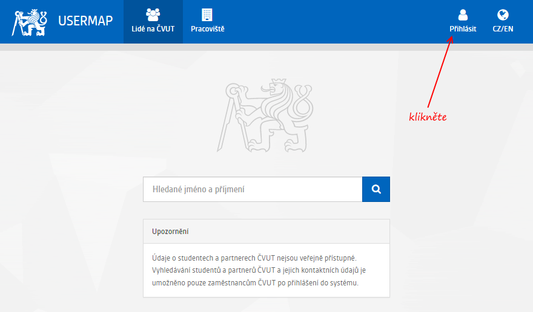Click the USERMAP title text

85,21
